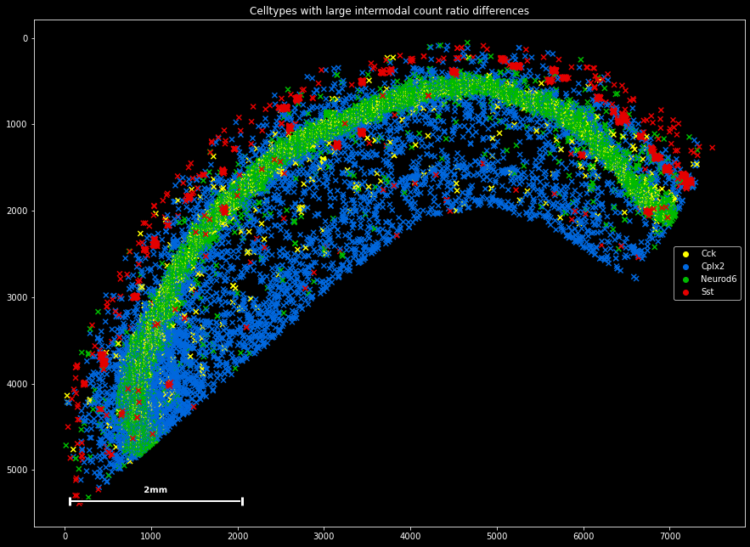Select the Cplx2 legend label

coord(711,267)
